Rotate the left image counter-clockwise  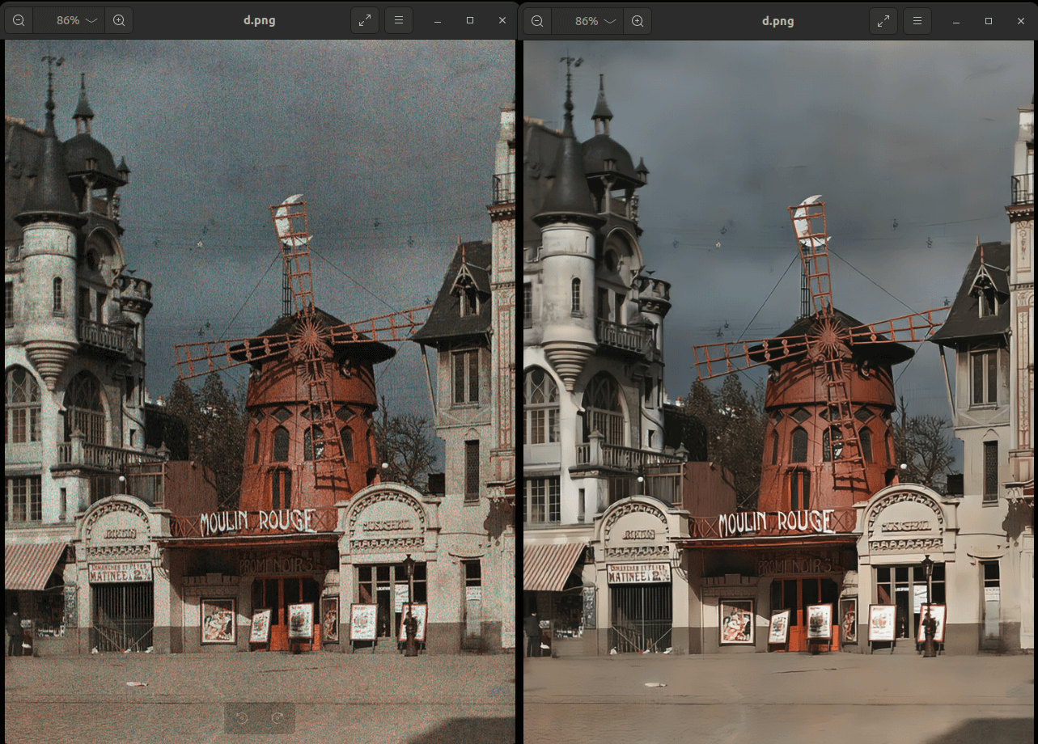tap(241, 718)
